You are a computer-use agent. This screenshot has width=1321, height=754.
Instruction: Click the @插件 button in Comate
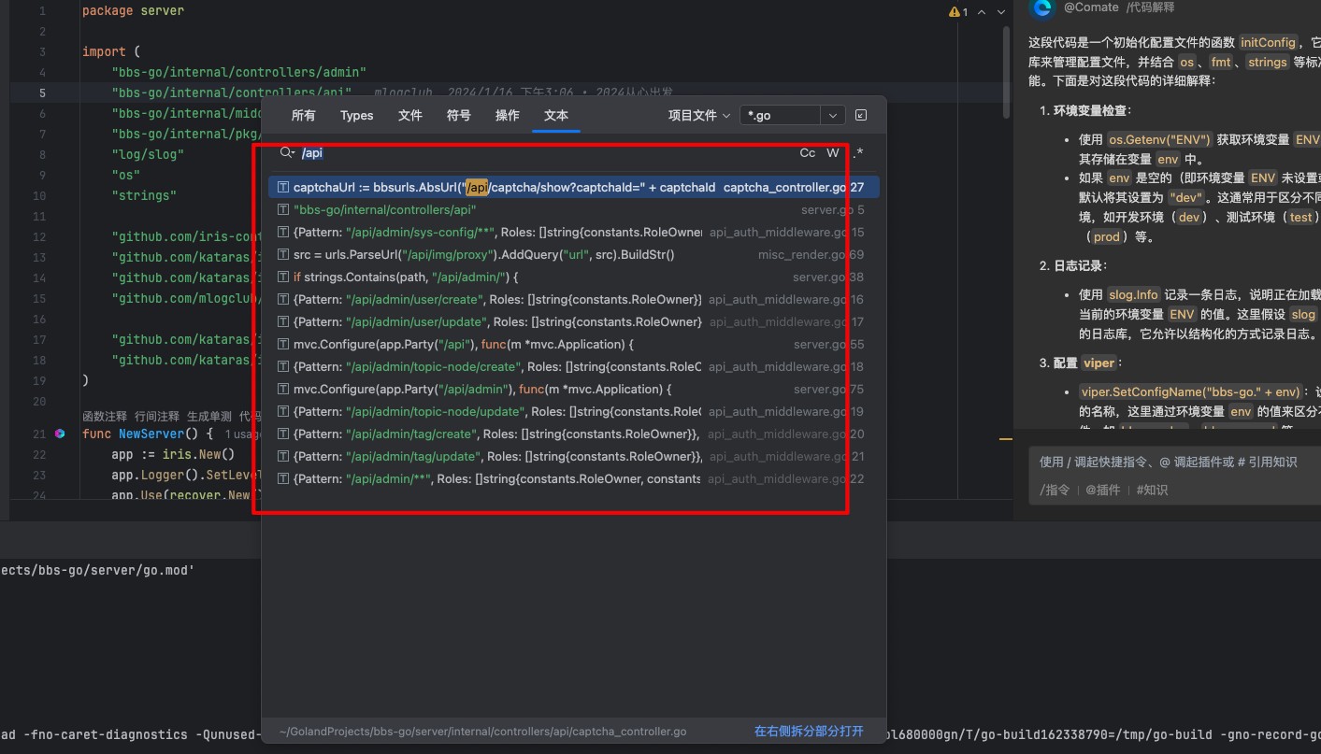tap(1102, 490)
